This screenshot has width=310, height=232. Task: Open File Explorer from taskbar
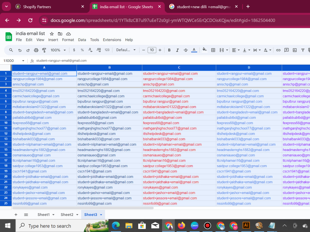click(129, 226)
